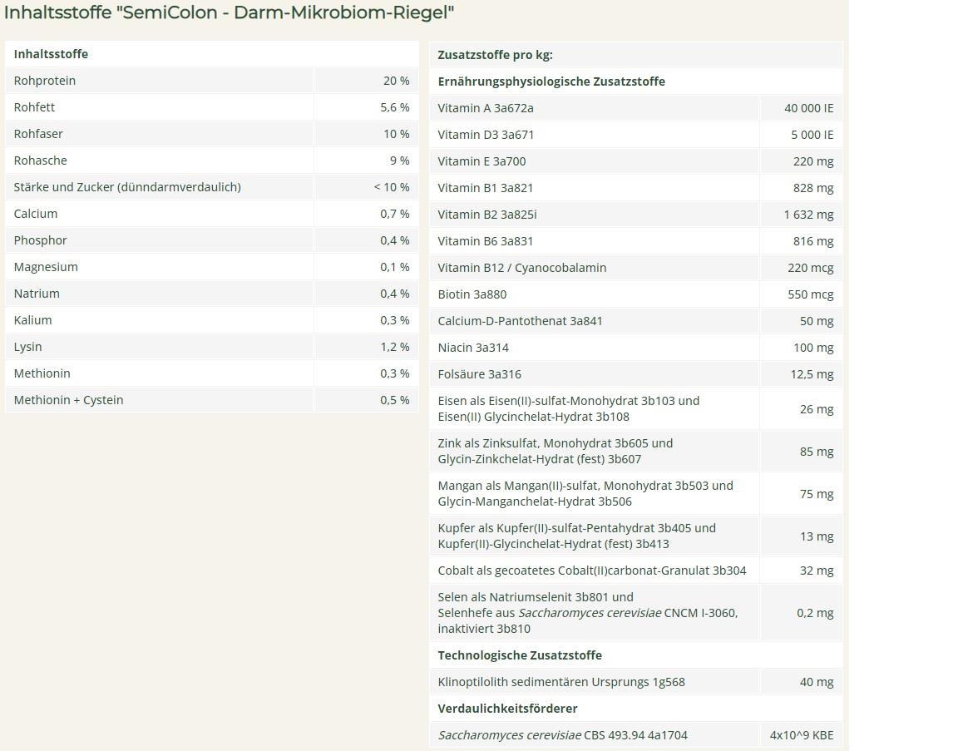Click the 4x10^9 KBE value
The height and width of the screenshot is (751, 958).
pyautogui.click(x=802, y=735)
